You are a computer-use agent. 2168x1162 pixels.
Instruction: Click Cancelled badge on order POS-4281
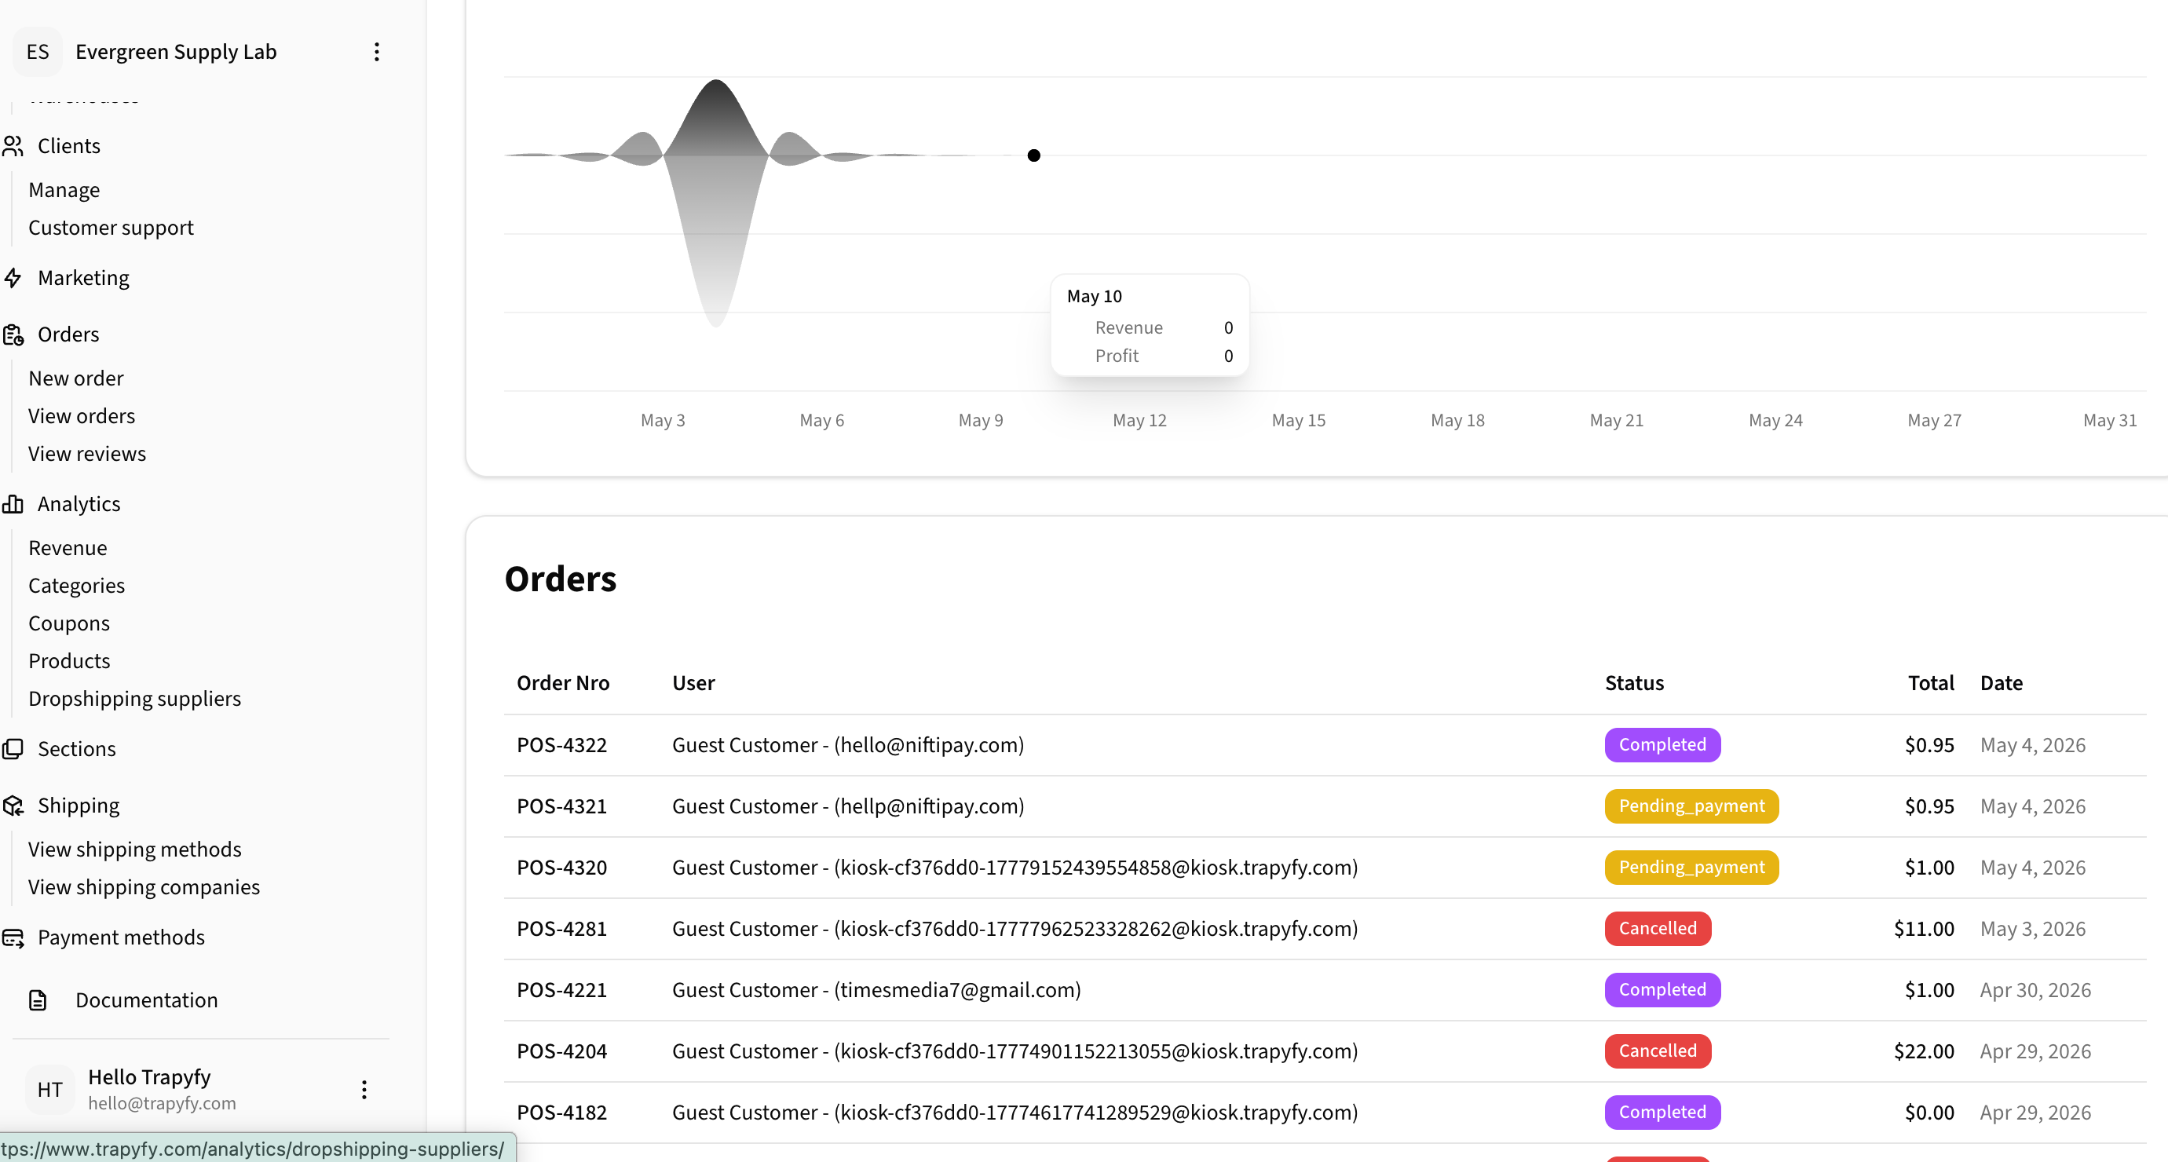pos(1657,929)
